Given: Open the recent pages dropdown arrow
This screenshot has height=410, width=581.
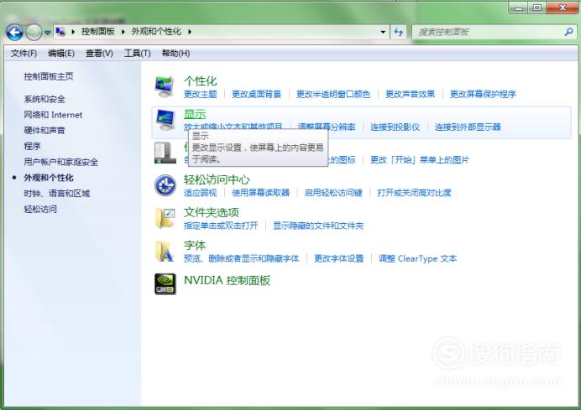Looking at the screenshot, I should tap(47, 33).
